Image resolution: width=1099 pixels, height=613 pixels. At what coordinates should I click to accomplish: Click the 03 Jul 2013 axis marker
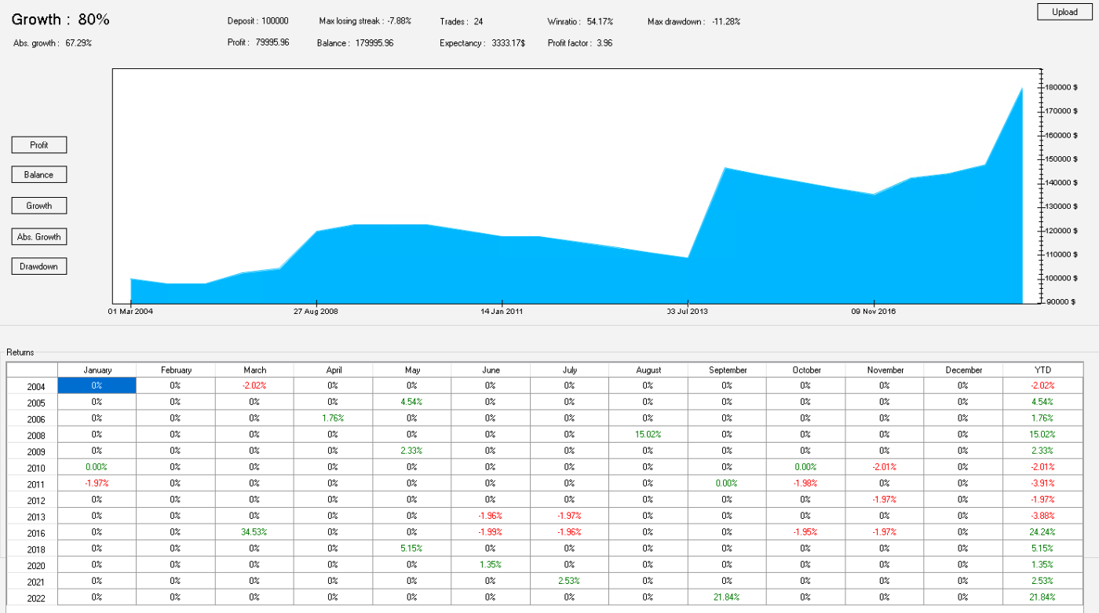(x=688, y=311)
